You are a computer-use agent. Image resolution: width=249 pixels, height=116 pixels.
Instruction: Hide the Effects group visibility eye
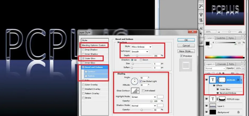point(214,85)
